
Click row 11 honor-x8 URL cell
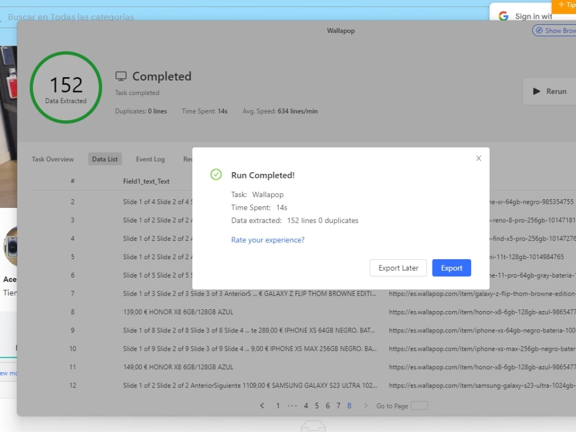[482, 367]
